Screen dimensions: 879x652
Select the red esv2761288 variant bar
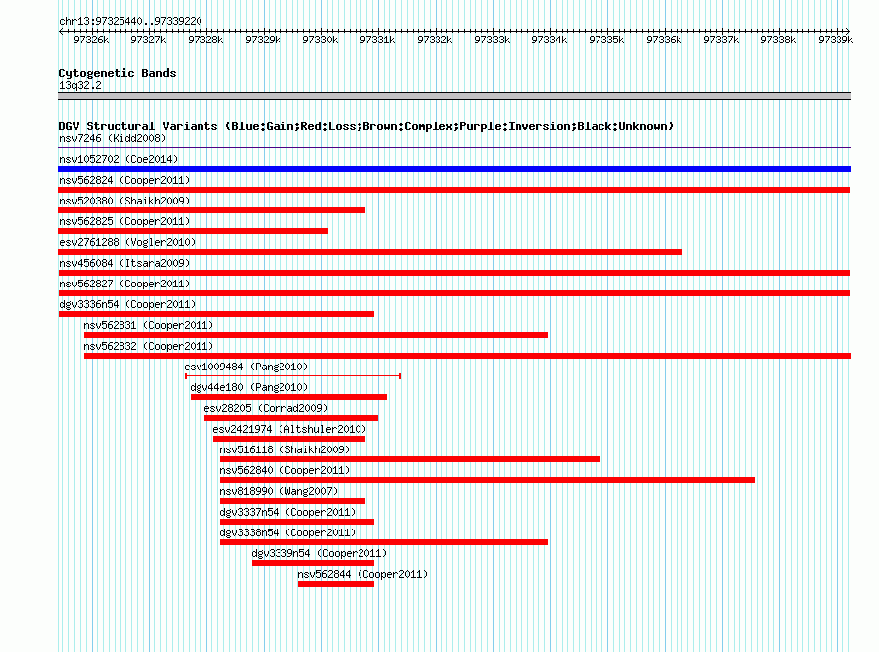coord(370,252)
